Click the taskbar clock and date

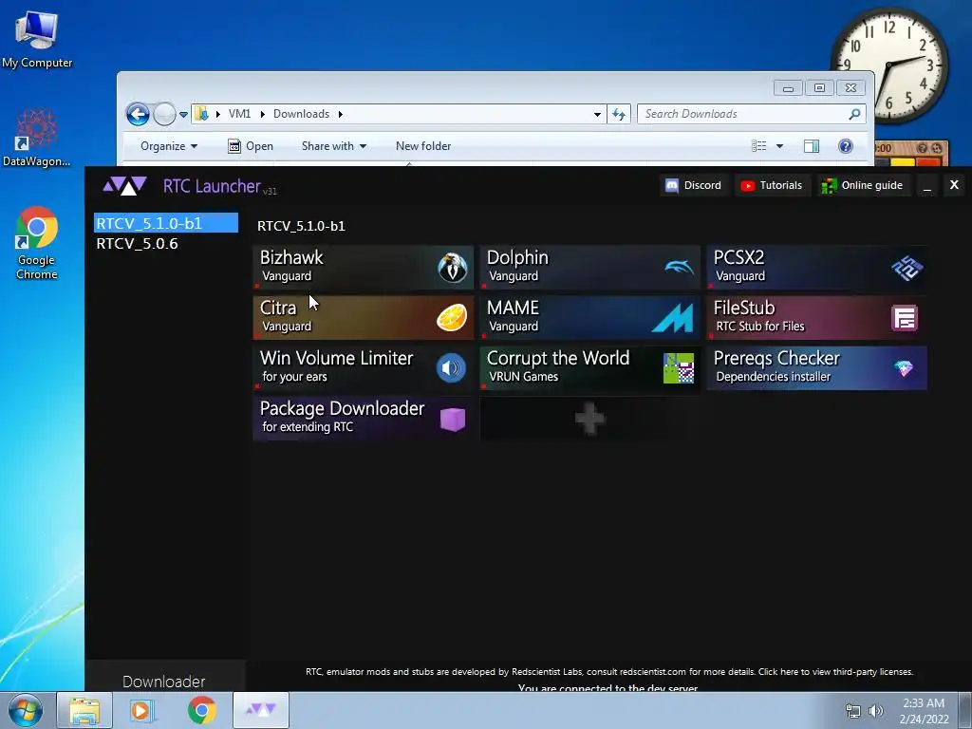tap(924, 711)
